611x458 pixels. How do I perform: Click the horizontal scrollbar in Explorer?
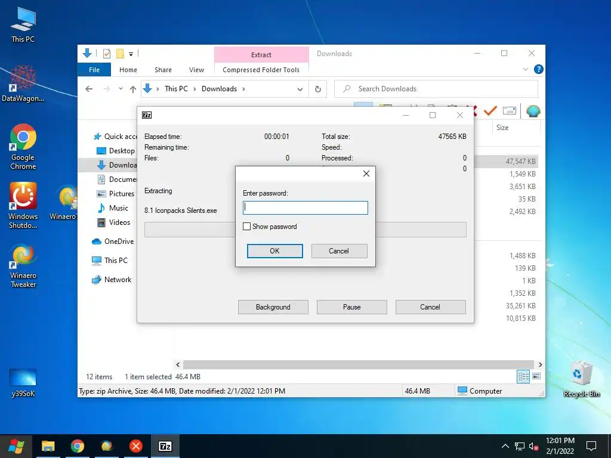click(x=359, y=364)
